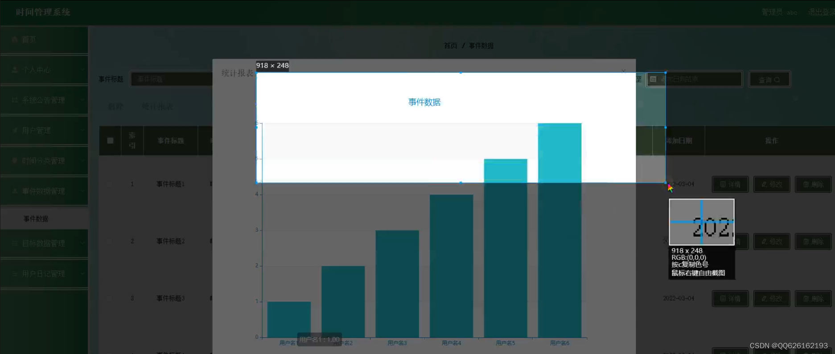
Task: Click the 查询 search button
Action: point(769,79)
